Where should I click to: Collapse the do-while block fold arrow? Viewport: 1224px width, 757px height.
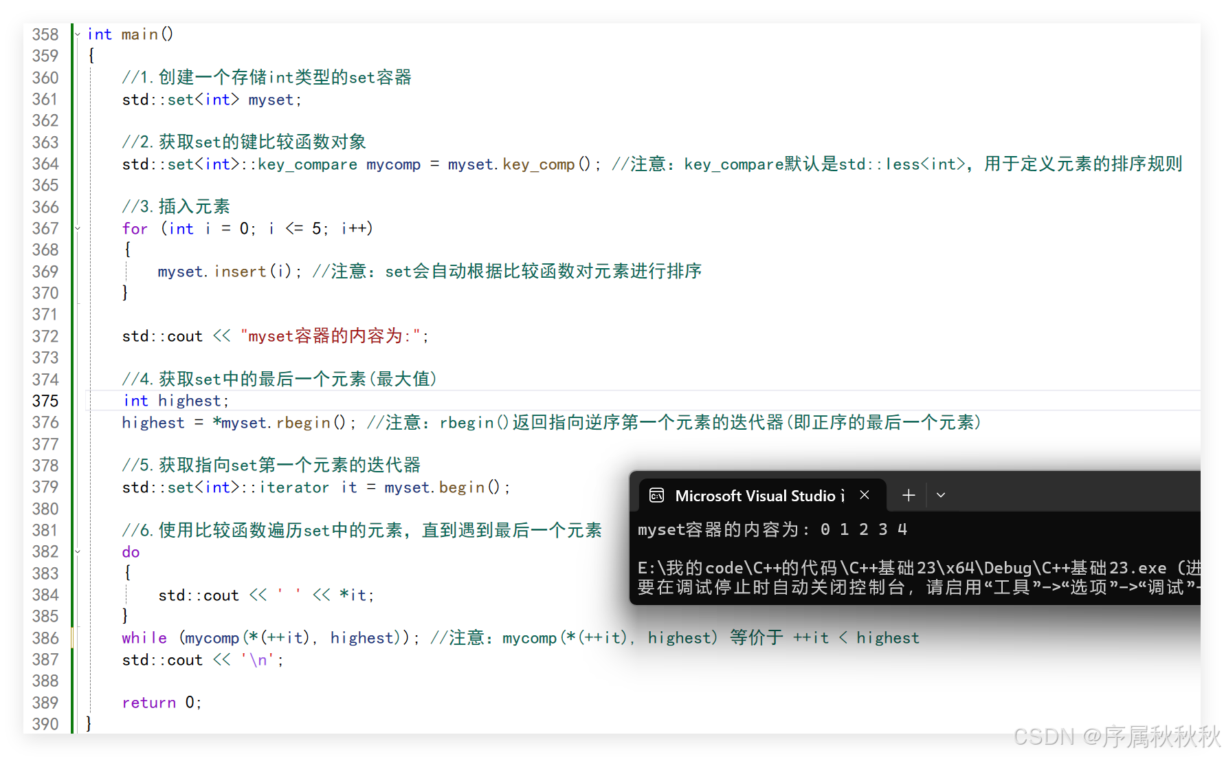78,551
